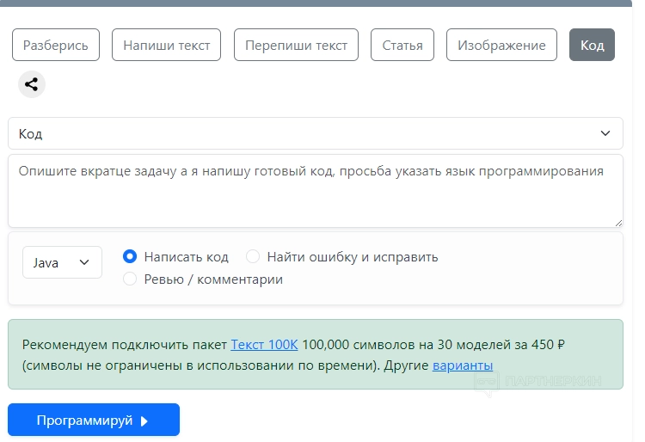
Task: Expand the "Код" mode dropdown
Action: (x=315, y=133)
